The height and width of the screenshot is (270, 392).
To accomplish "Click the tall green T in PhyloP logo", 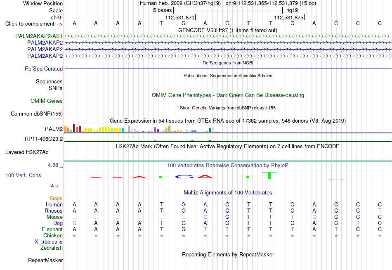I will click(269, 175).
